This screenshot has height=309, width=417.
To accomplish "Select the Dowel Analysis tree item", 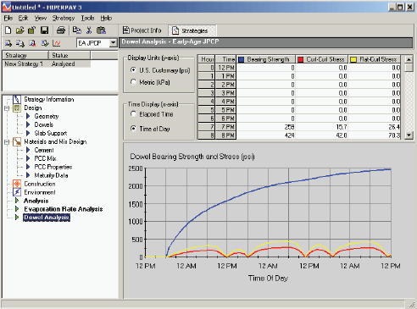I will click(x=47, y=218).
